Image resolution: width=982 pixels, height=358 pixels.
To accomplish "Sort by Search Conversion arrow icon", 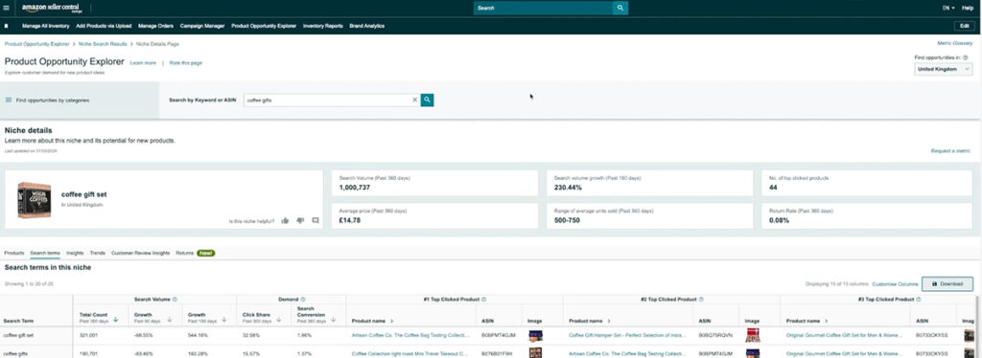I will 333,320.
